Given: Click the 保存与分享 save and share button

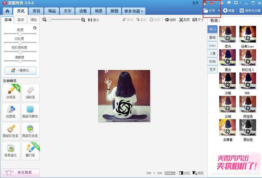Looking at the screenshot, I should tap(250, 10).
